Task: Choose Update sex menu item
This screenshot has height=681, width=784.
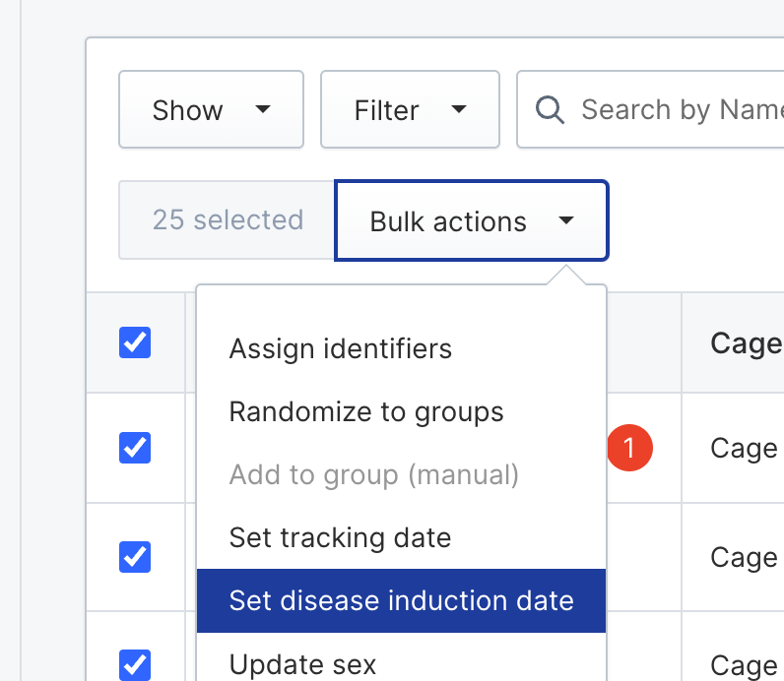Action: [402, 659]
